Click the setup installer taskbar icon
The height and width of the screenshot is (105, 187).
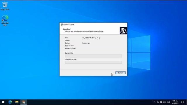pyautogui.click(x=24, y=102)
